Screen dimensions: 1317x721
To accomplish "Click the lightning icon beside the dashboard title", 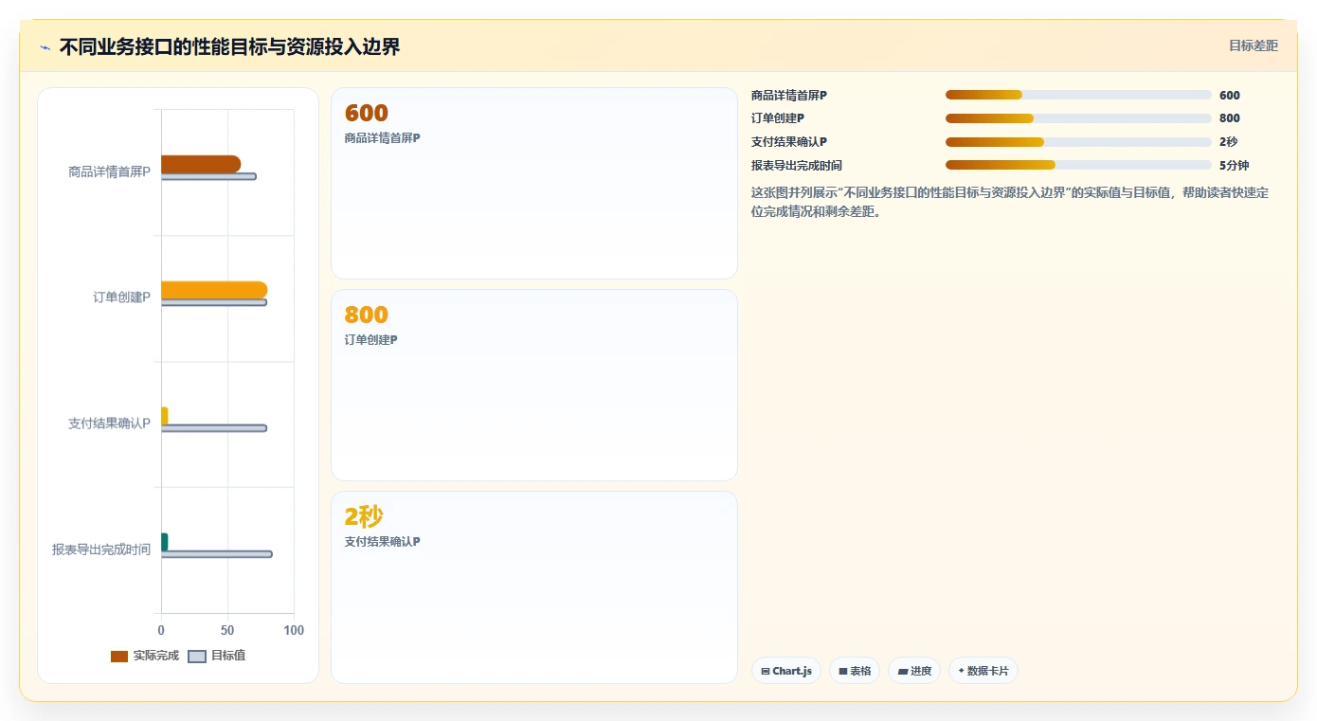I will click(45, 47).
